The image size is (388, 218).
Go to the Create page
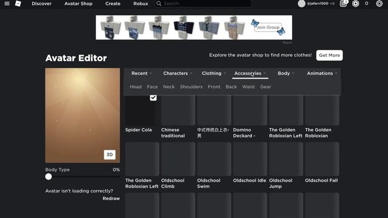coord(113,4)
